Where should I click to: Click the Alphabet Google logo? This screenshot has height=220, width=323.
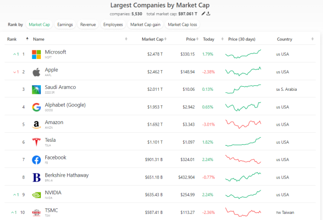point(36,107)
